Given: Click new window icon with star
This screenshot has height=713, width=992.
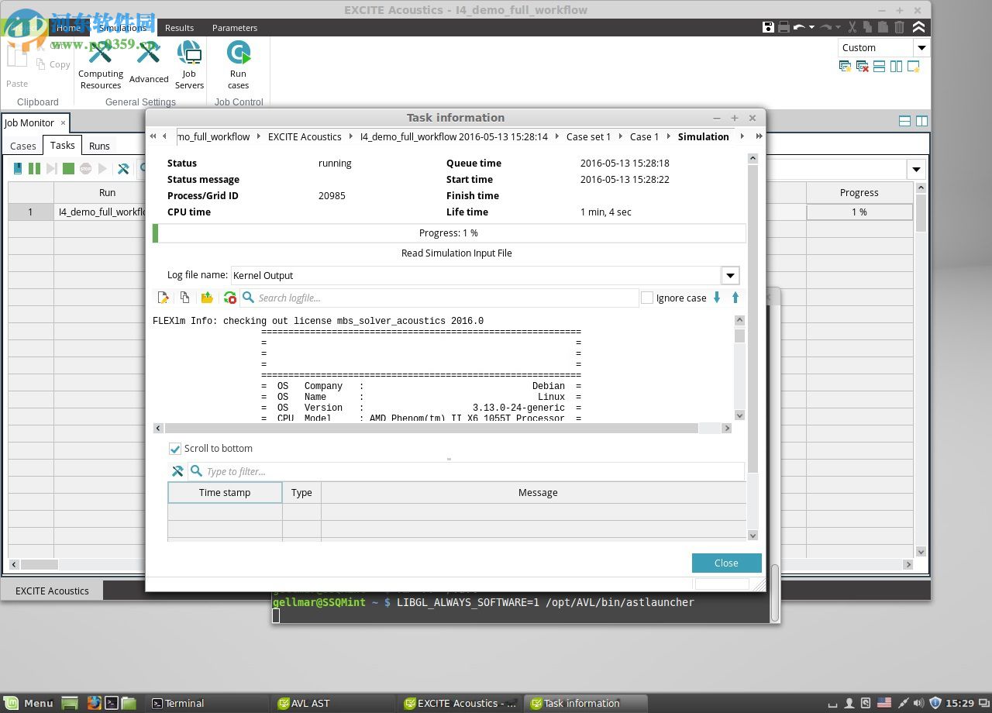Looking at the screenshot, I should [913, 67].
